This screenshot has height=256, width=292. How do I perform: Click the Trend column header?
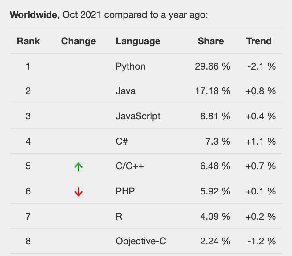coord(259,41)
